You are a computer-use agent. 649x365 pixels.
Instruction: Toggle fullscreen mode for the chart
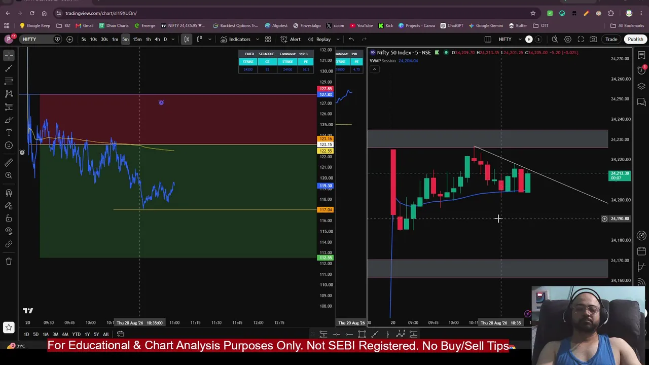[581, 39]
